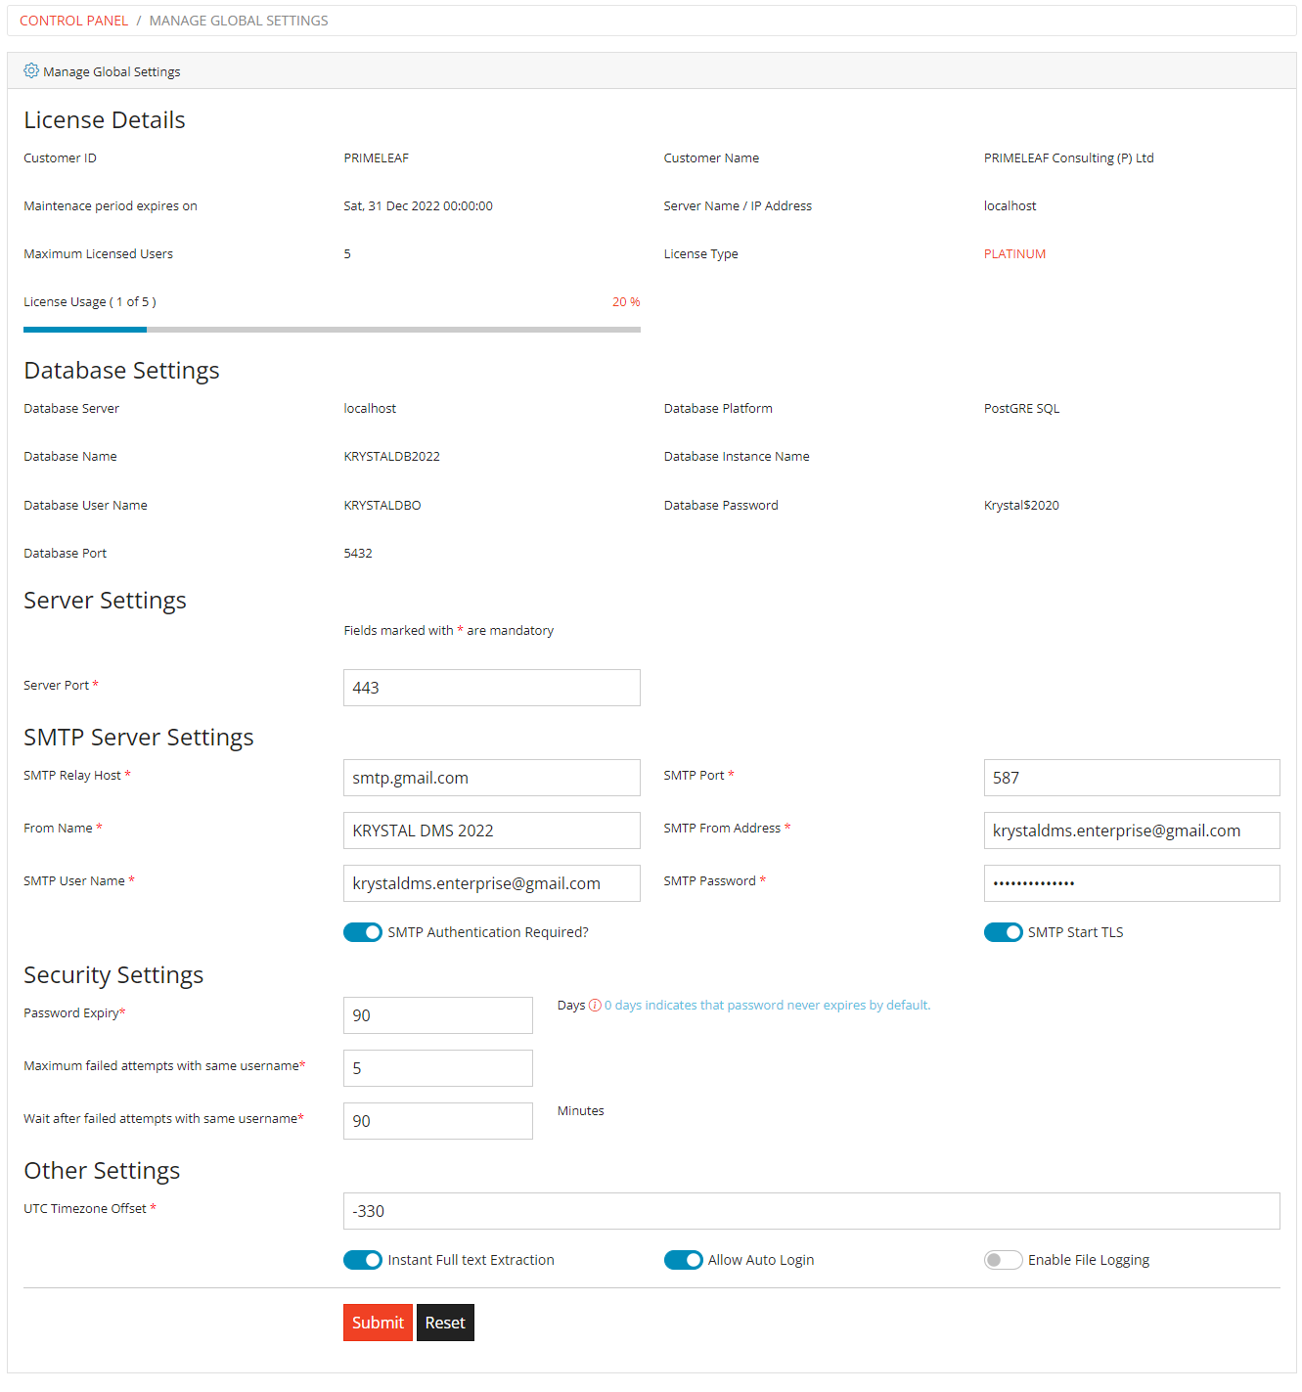Click the Maximum failed attempts input field
Image resolution: width=1302 pixels, height=1392 pixels.
[437, 1067]
